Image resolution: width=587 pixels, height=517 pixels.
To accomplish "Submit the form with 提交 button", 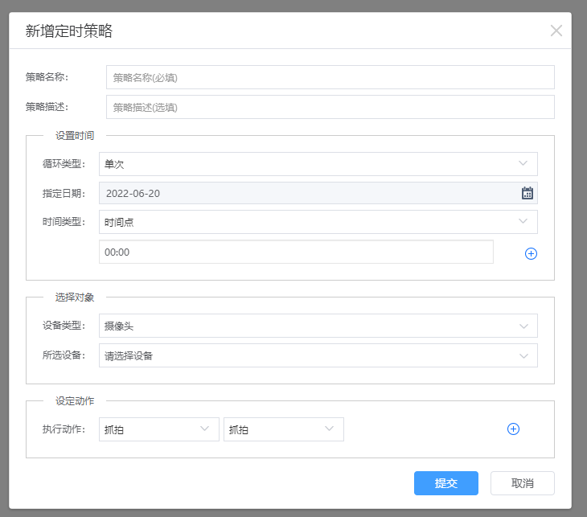I will pos(446,483).
